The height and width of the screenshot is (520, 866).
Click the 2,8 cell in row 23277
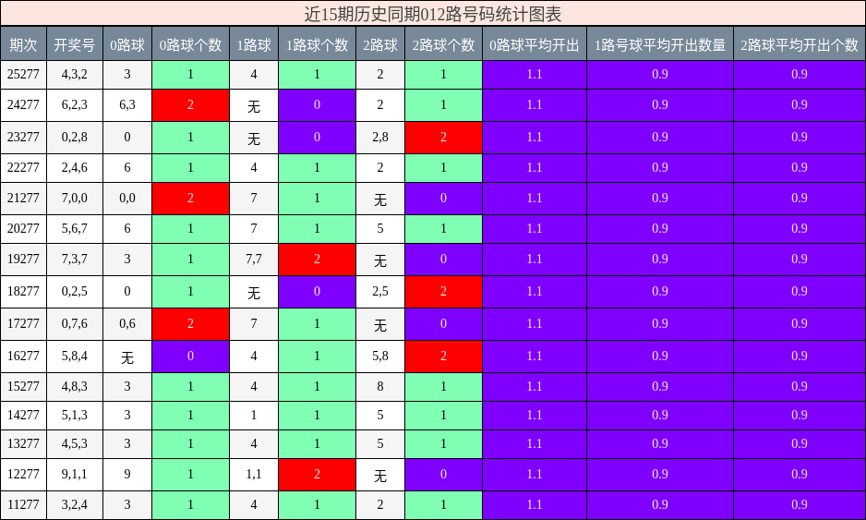click(380, 137)
